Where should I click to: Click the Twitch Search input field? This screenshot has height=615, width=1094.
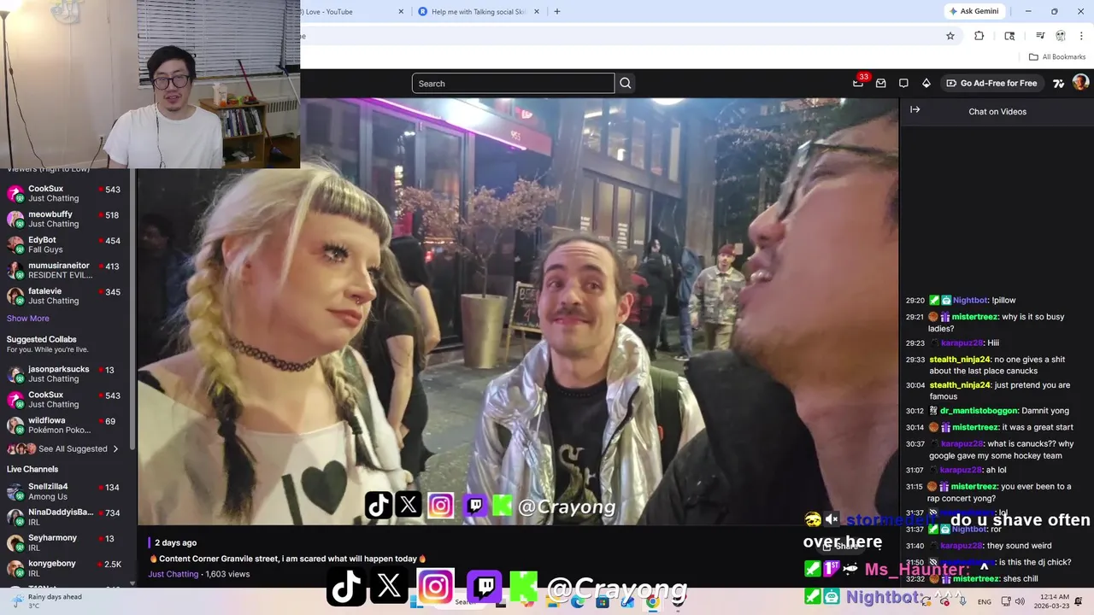513,83
